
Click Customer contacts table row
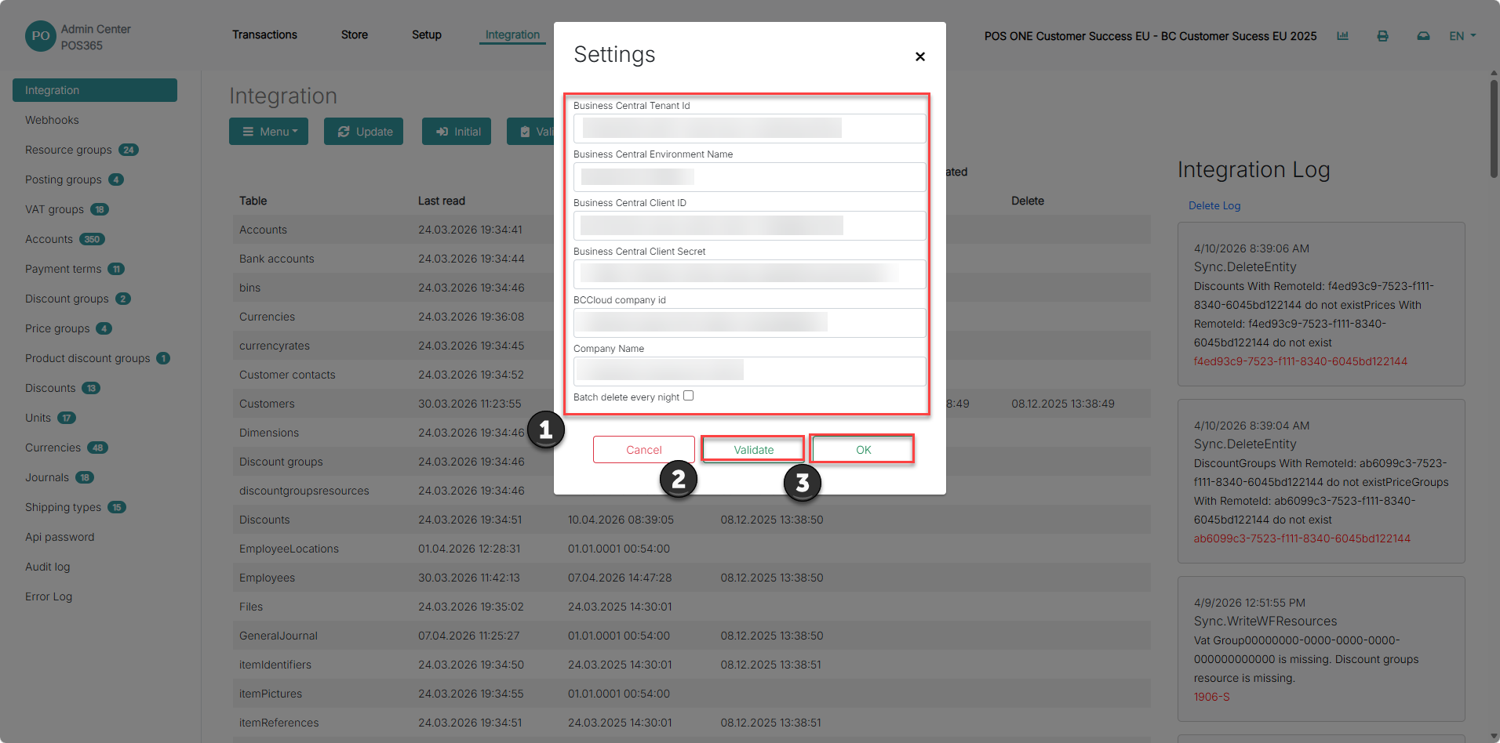(692, 375)
